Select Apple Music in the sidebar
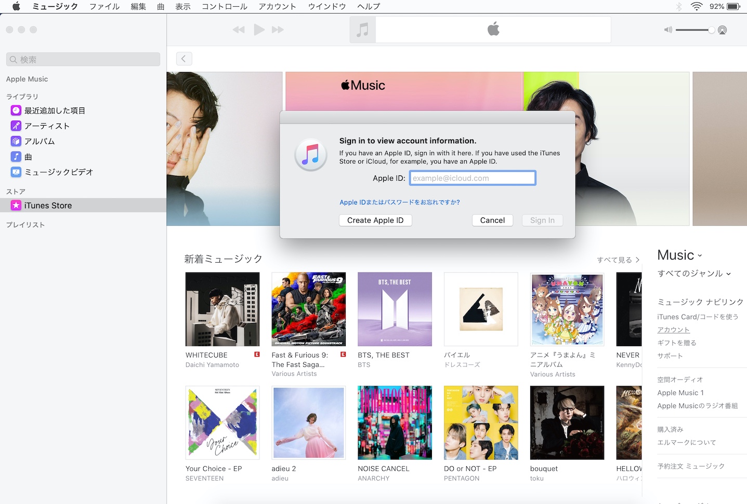 pyautogui.click(x=27, y=79)
